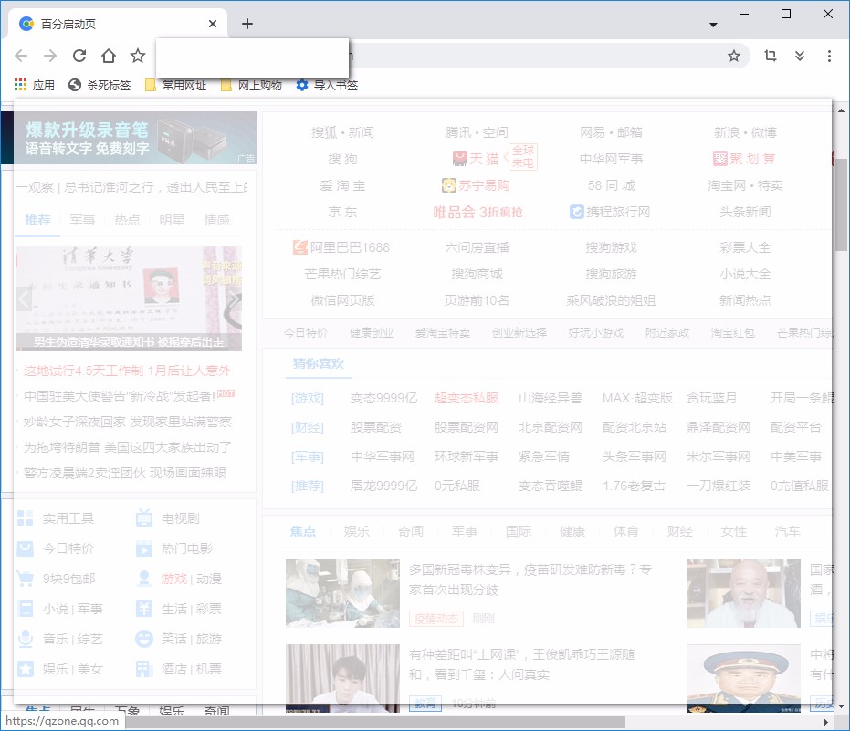The height and width of the screenshot is (731, 850).
Task: Select the 实用工具 grid icon in sidebar
Action: pyautogui.click(x=25, y=517)
